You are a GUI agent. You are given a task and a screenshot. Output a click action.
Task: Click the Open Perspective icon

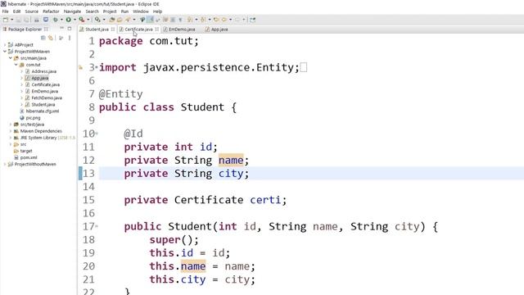tap(253, 20)
